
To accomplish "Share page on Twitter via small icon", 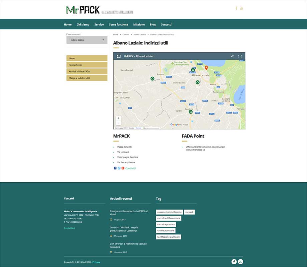I will tap(119, 168).
